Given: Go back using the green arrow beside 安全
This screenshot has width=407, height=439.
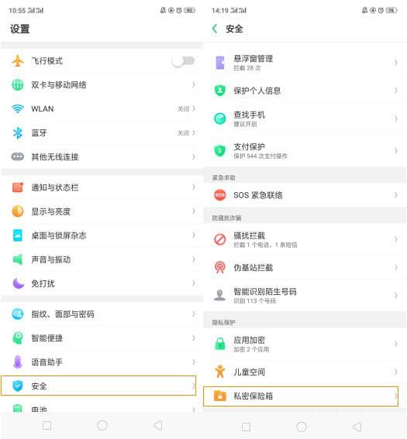Looking at the screenshot, I should click(x=215, y=29).
